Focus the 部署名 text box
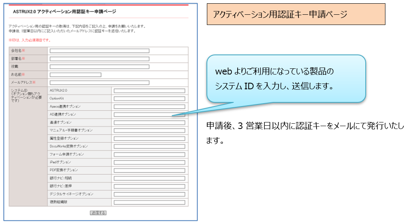Image resolution: width=408 pixels, height=224 pixels. pyautogui.click(x=99, y=59)
